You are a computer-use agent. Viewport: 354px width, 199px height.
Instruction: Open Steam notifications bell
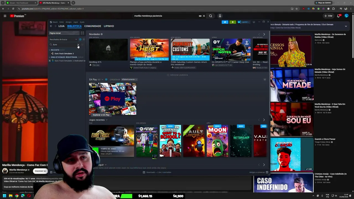point(233,22)
